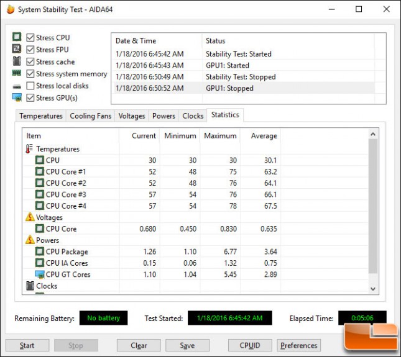
Task: Click the Elapsed Time 0:05:06 display
Action: tap(362, 318)
